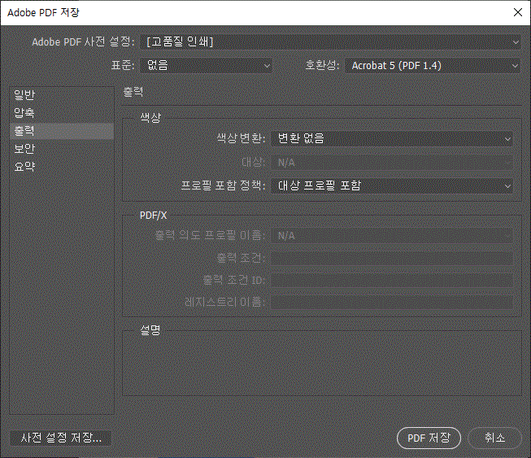
Task: Click the disabled 대상 N/A field
Action: pos(391,162)
